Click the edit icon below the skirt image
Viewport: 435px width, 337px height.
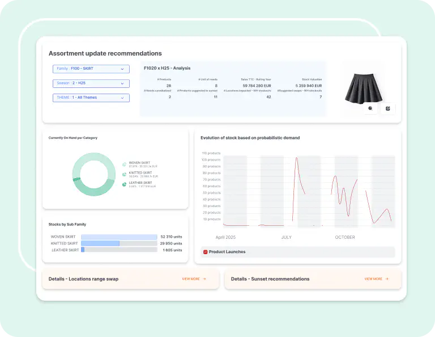point(388,108)
